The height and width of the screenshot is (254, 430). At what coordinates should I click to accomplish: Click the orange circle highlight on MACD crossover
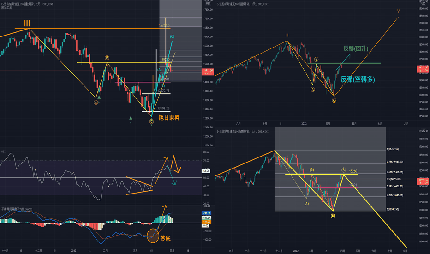click(153, 236)
